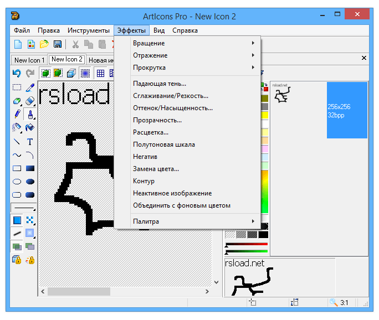Click the new icon from image button
379x320 pixels.
[x=31, y=44]
